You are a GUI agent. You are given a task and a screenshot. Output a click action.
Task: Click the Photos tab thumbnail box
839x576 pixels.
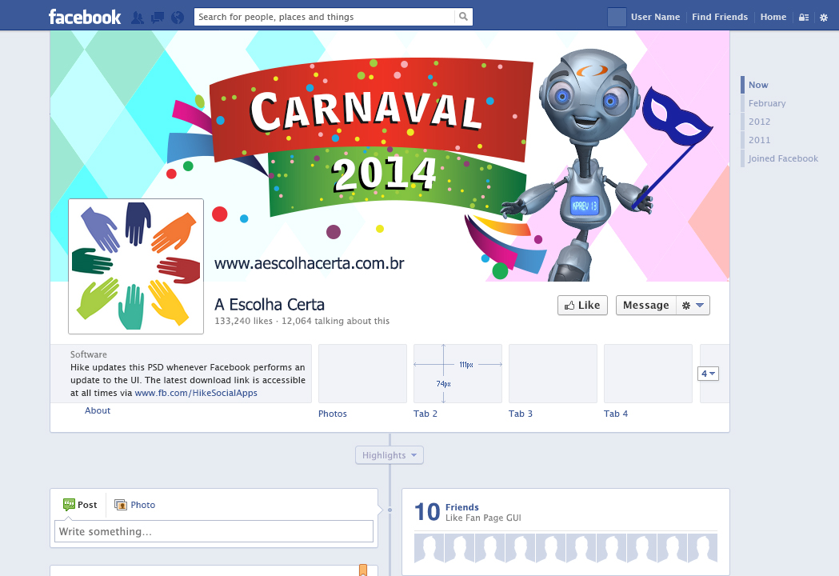click(x=363, y=374)
